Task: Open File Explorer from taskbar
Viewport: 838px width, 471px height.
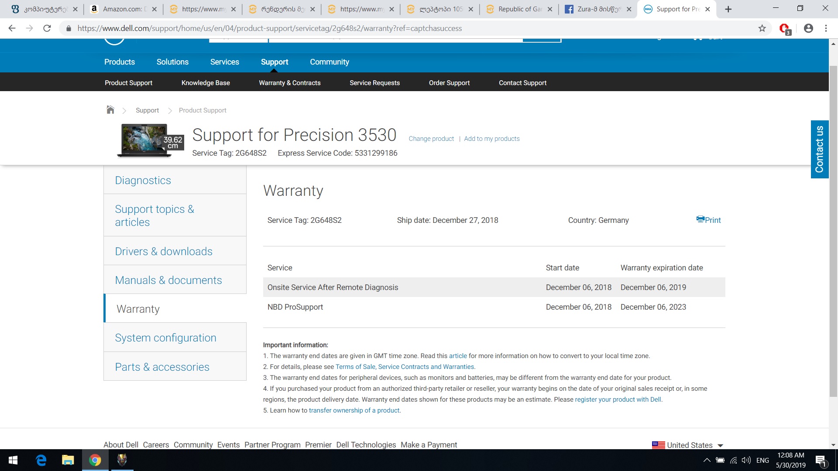Action: click(x=68, y=460)
